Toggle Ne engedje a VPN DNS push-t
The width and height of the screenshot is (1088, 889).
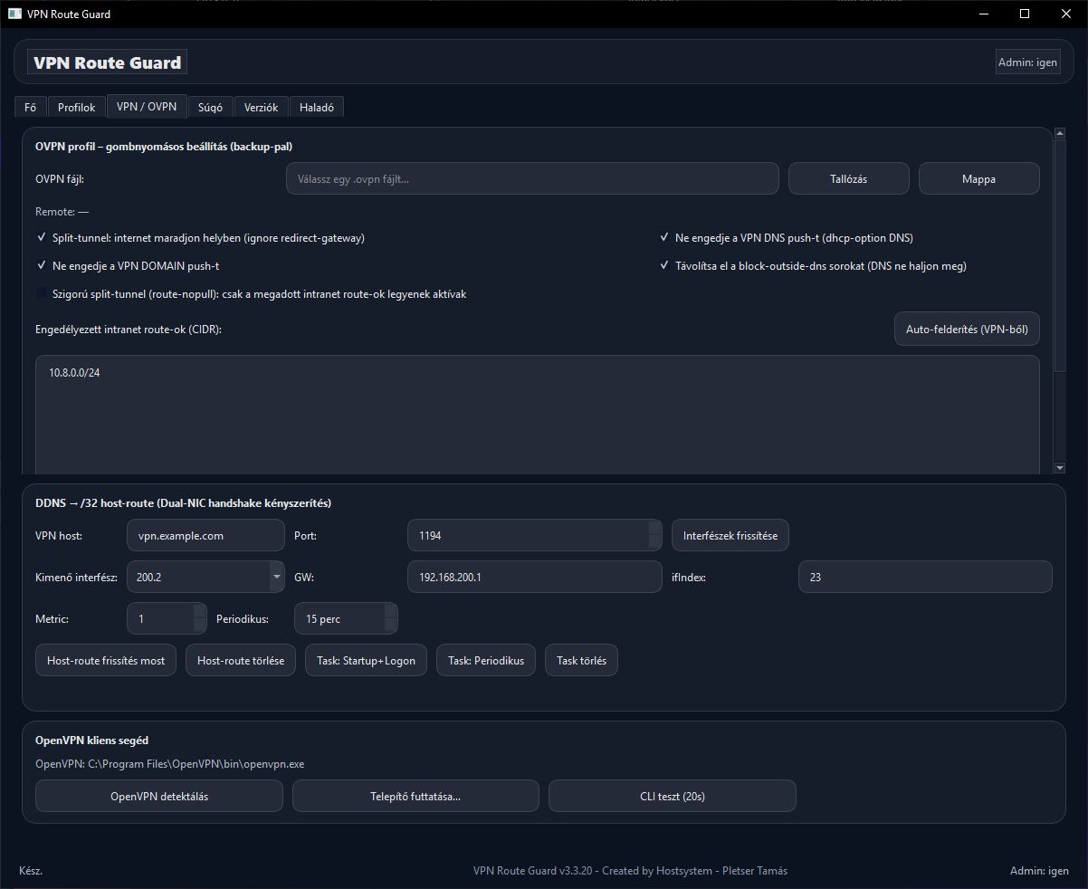point(664,238)
